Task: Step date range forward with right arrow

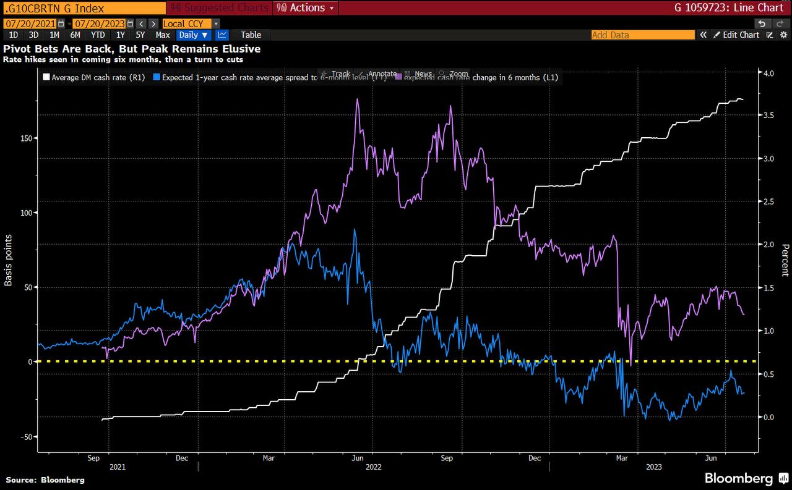Action: pyautogui.click(x=153, y=23)
